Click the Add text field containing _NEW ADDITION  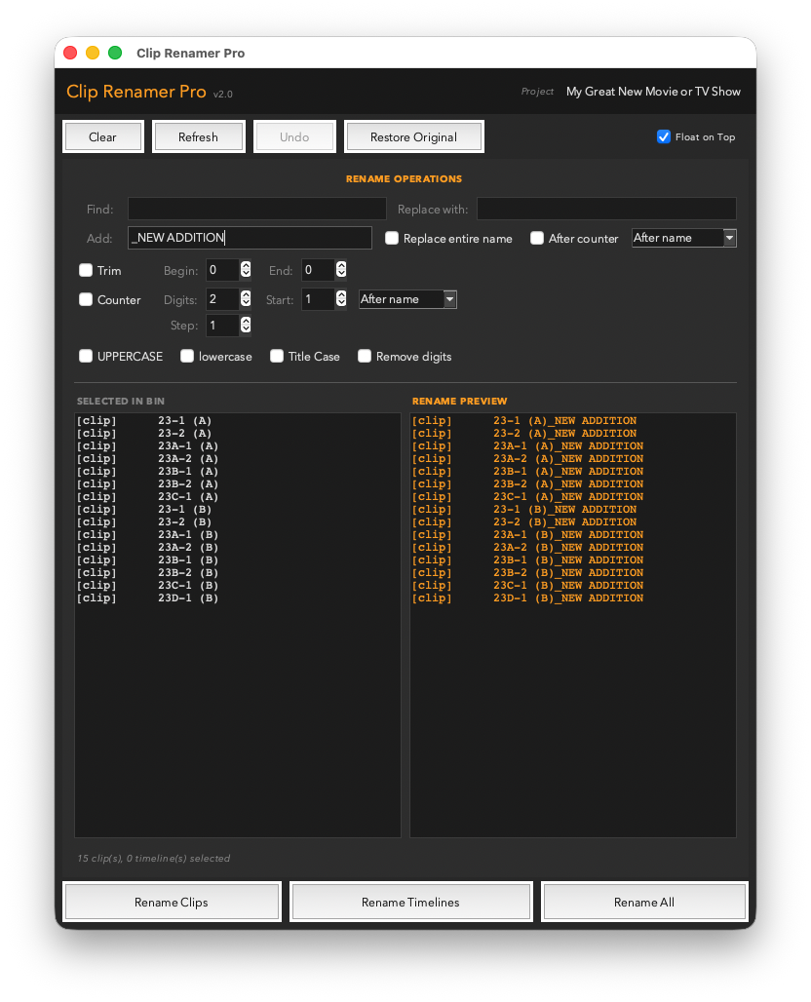[x=250, y=238]
